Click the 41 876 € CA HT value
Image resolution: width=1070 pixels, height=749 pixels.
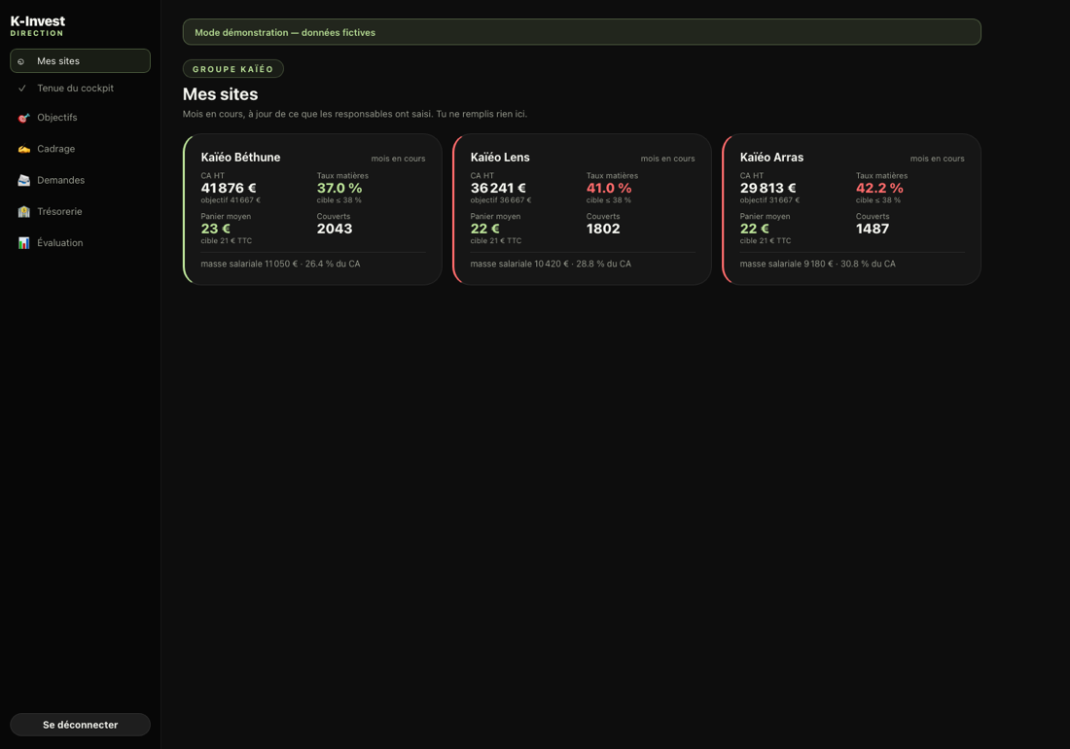tap(229, 189)
